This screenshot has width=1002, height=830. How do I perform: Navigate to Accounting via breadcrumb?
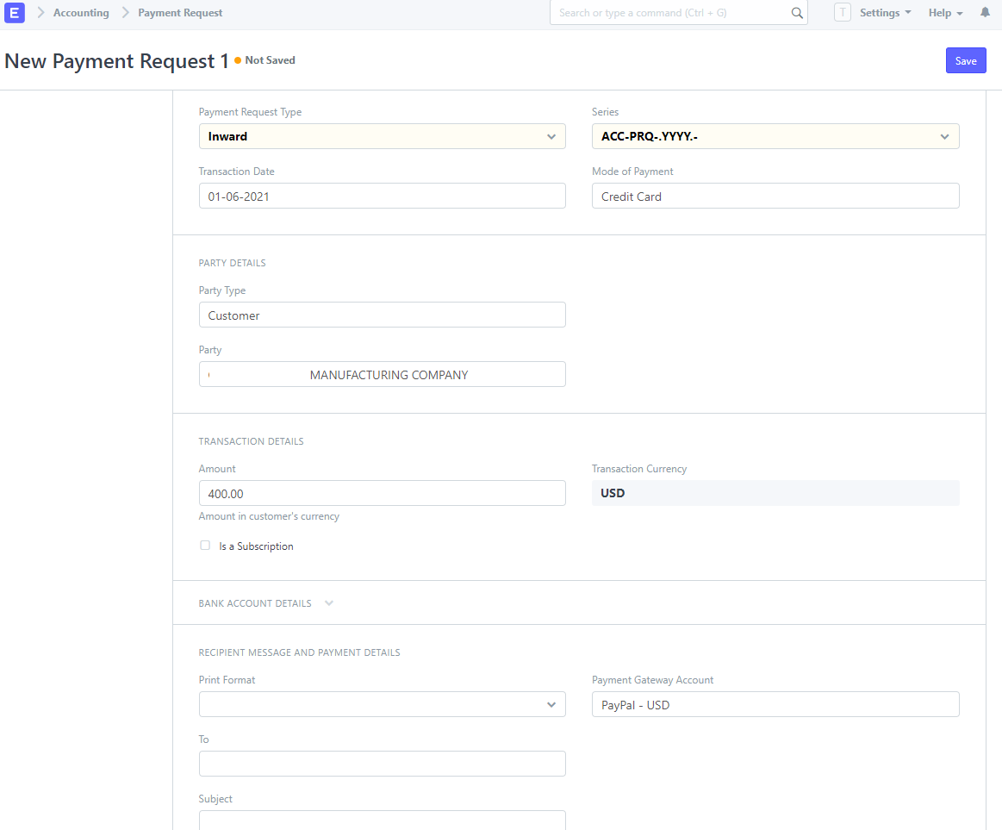[x=80, y=12]
